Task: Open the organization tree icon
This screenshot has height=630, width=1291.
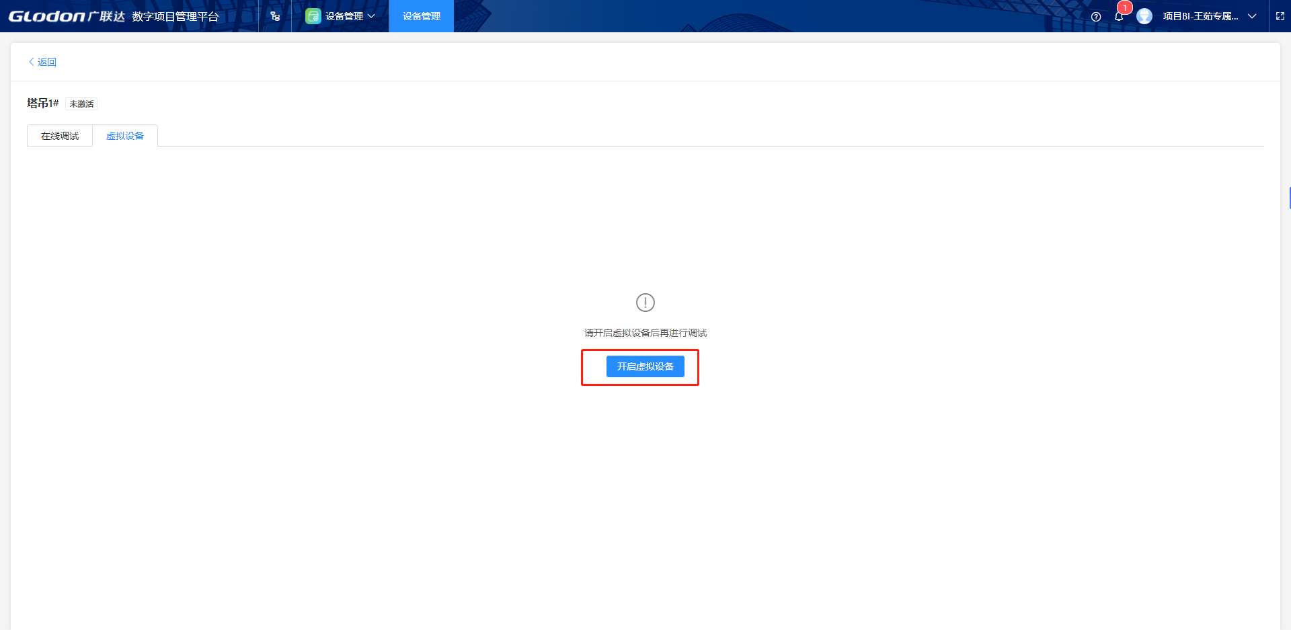Action: (x=275, y=16)
